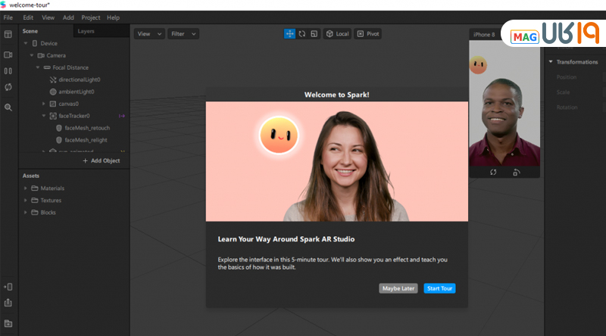Collapse the faceTracker0 node

pos(44,116)
